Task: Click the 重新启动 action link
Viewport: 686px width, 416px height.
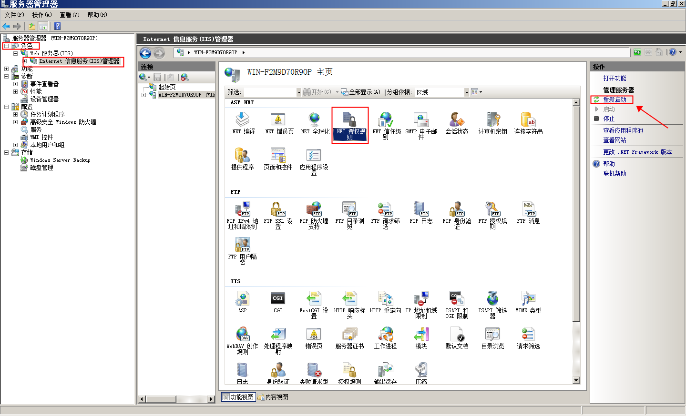Action: tap(614, 99)
